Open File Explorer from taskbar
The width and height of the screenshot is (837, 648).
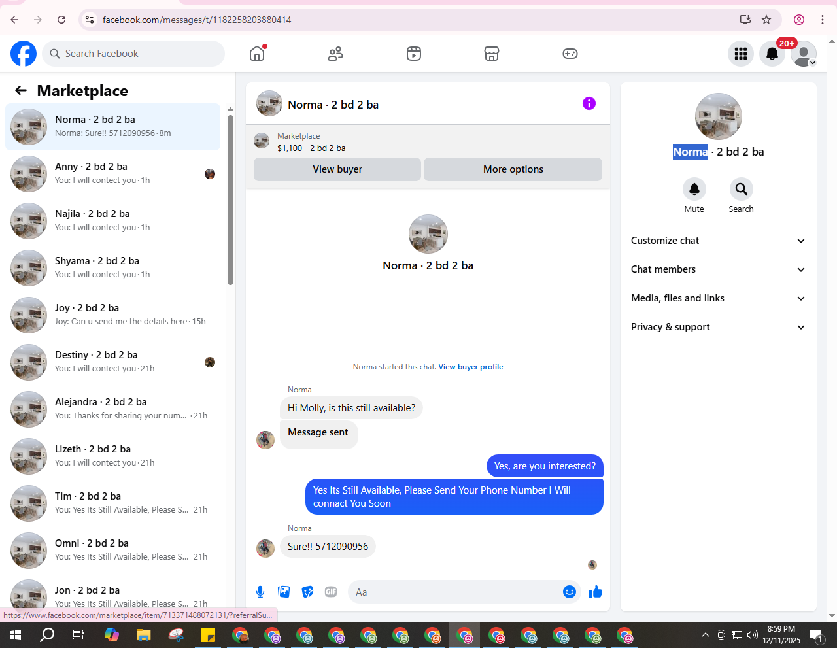(x=143, y=635)
